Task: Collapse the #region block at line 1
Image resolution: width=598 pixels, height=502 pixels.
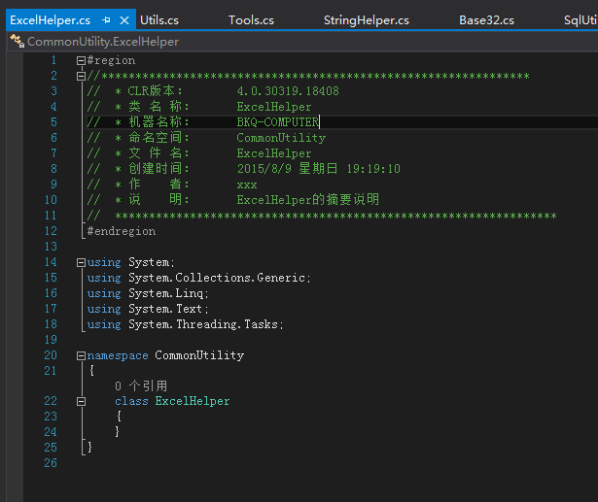Action: 81,60
